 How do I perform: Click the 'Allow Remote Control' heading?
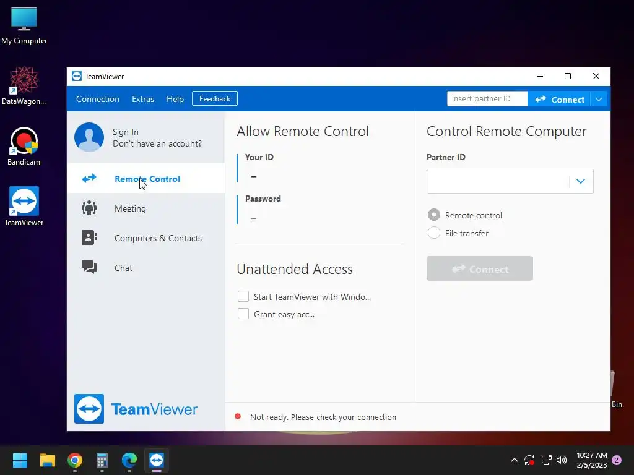(302, 131)
